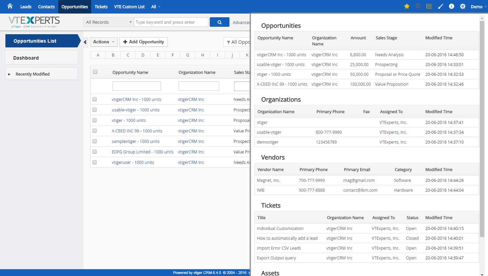This screenshot has width=488, height=276.
Task: Open the All Records dropdown
Action: (x=108, y=22)
